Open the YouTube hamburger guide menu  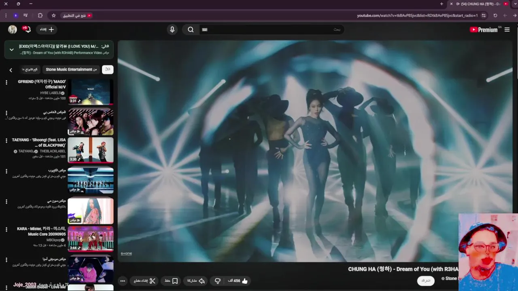coord(507,30)
